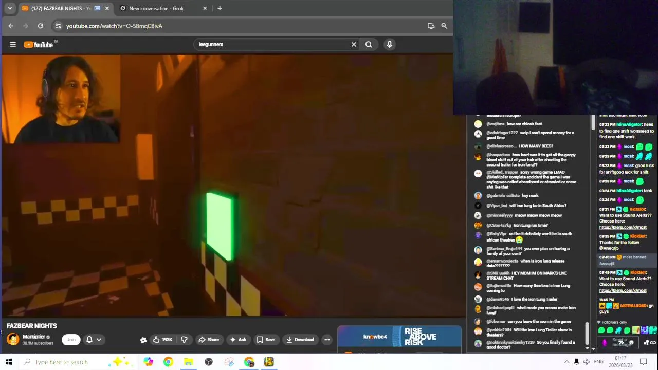Save the video to a playlist
This screenshot has height=370, width=658.
(266, 339)
